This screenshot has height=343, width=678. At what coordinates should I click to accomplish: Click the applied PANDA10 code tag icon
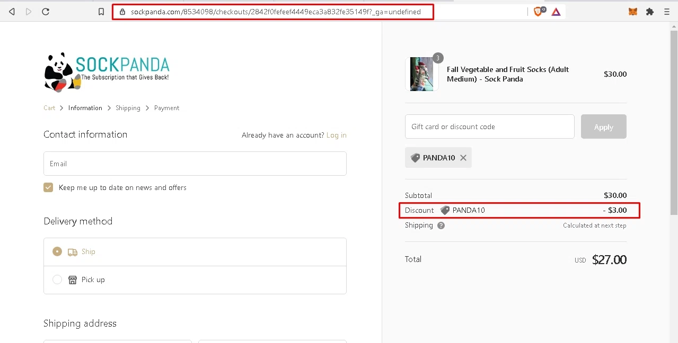416,158
